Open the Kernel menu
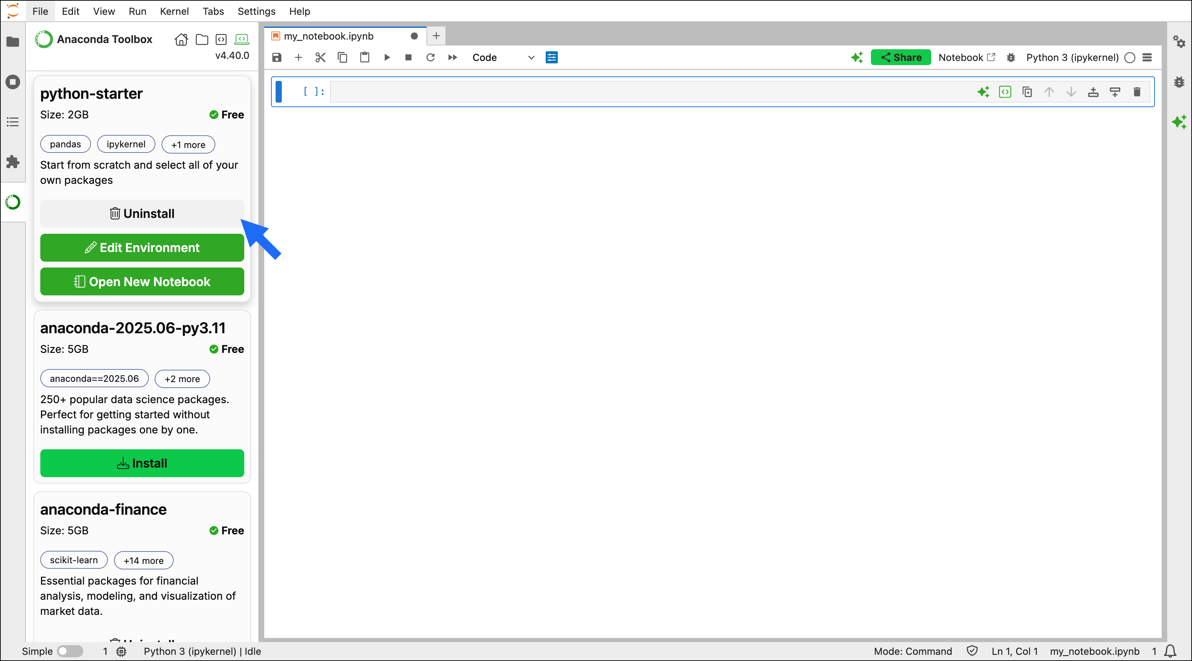This screenshot has height=661, width=1192. coord(174,11)
